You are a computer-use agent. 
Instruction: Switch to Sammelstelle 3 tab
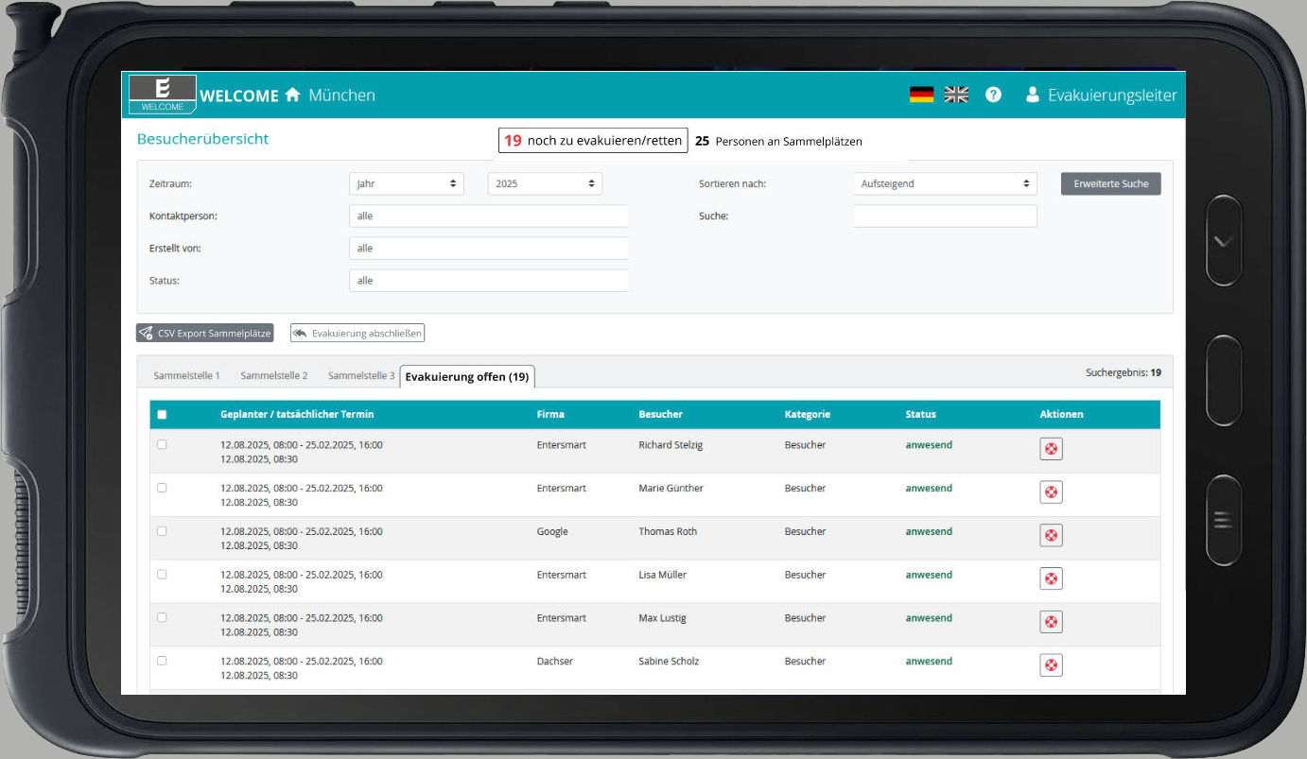[x=361, y=376]
